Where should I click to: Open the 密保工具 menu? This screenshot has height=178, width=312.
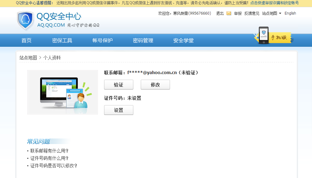click(x=62, y=41)
